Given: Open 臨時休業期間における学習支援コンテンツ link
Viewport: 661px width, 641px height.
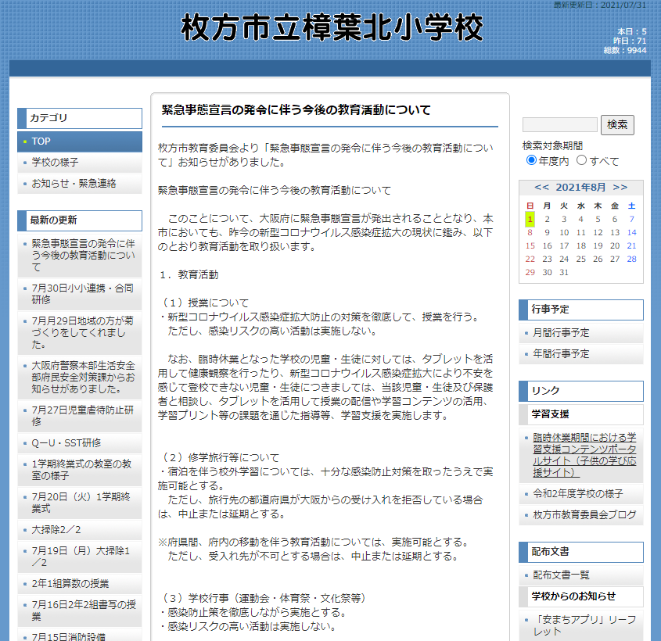Looking at the screenshot, I should point(584,455).
